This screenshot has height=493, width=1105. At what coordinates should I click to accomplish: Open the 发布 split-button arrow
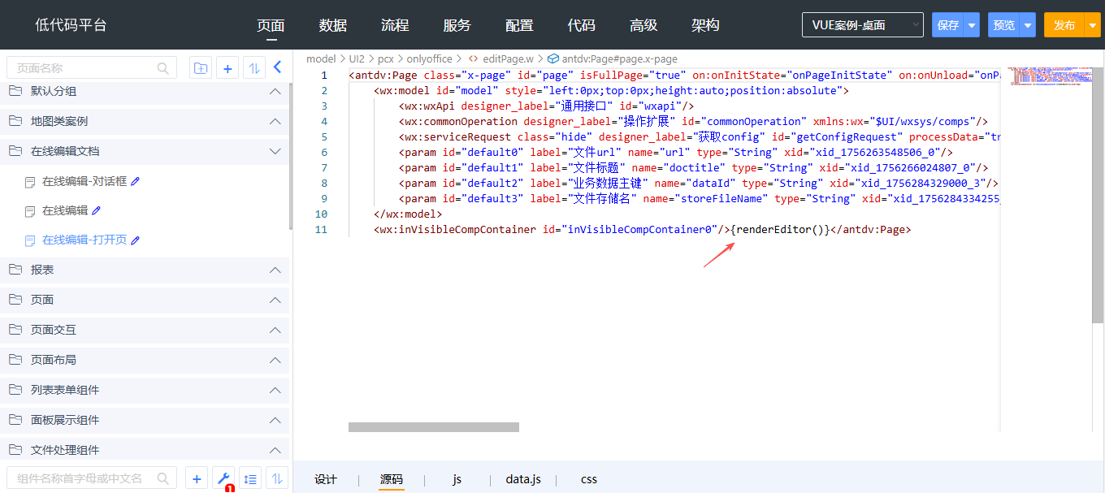click(1091, 25)
